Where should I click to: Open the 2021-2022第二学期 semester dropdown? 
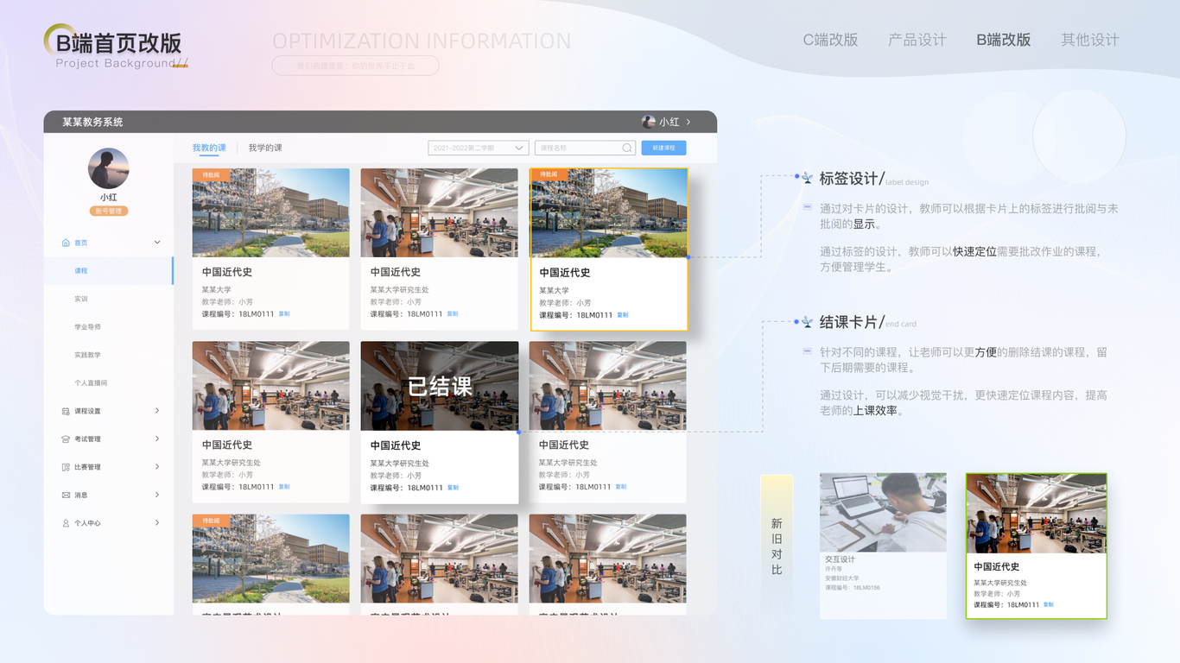479,148
